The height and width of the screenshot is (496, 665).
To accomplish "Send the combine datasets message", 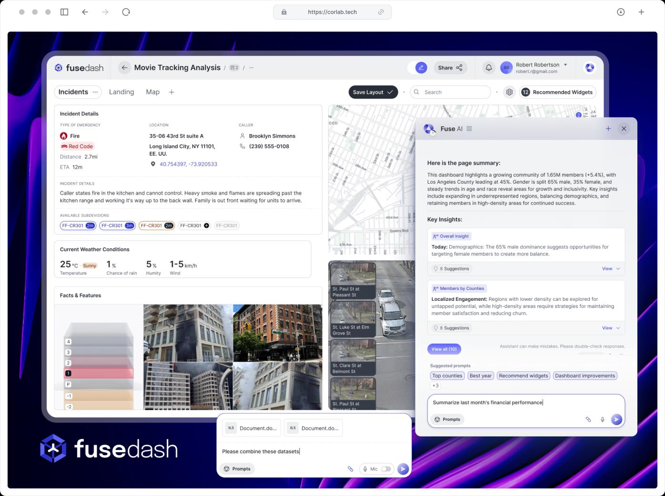I will 403,469.
